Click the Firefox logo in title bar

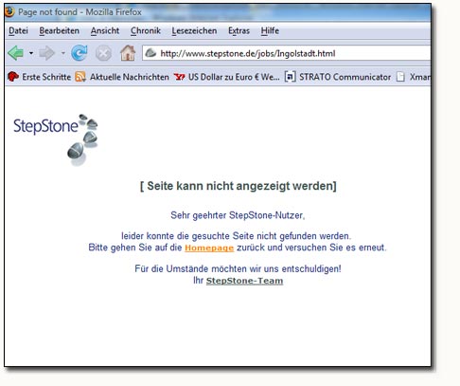coord(9,12)
